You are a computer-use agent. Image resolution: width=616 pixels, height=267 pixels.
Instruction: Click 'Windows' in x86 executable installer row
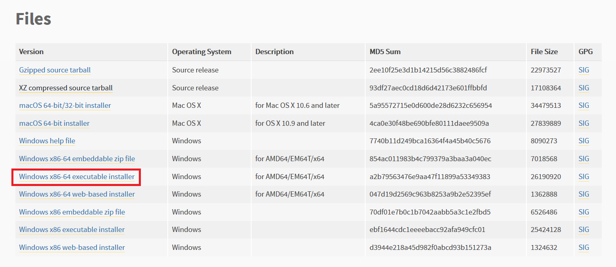tap(186, 230)
